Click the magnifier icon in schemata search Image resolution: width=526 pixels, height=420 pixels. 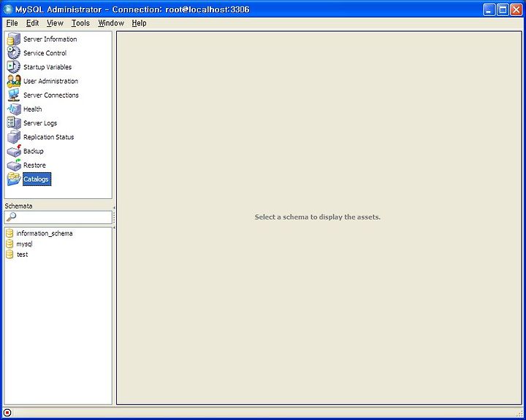[x=11, y=217]
